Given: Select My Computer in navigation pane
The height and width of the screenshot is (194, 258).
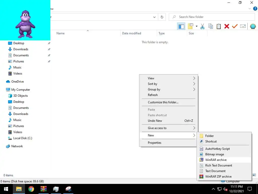Looking at the screenshot, I should [x=21, y=90].
